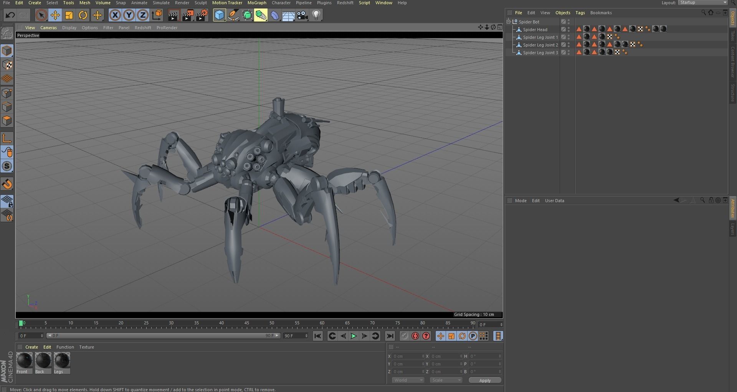737x392 pixels.
Task: Render the current view with clapperboard icon
Action: pyautogui.click(x=174, y=15)
